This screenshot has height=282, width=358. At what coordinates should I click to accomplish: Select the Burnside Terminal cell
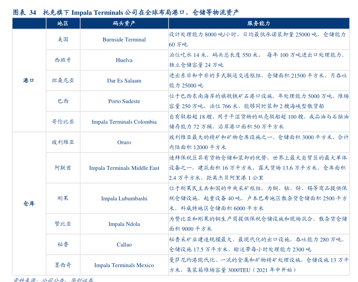tap(124, 40)
